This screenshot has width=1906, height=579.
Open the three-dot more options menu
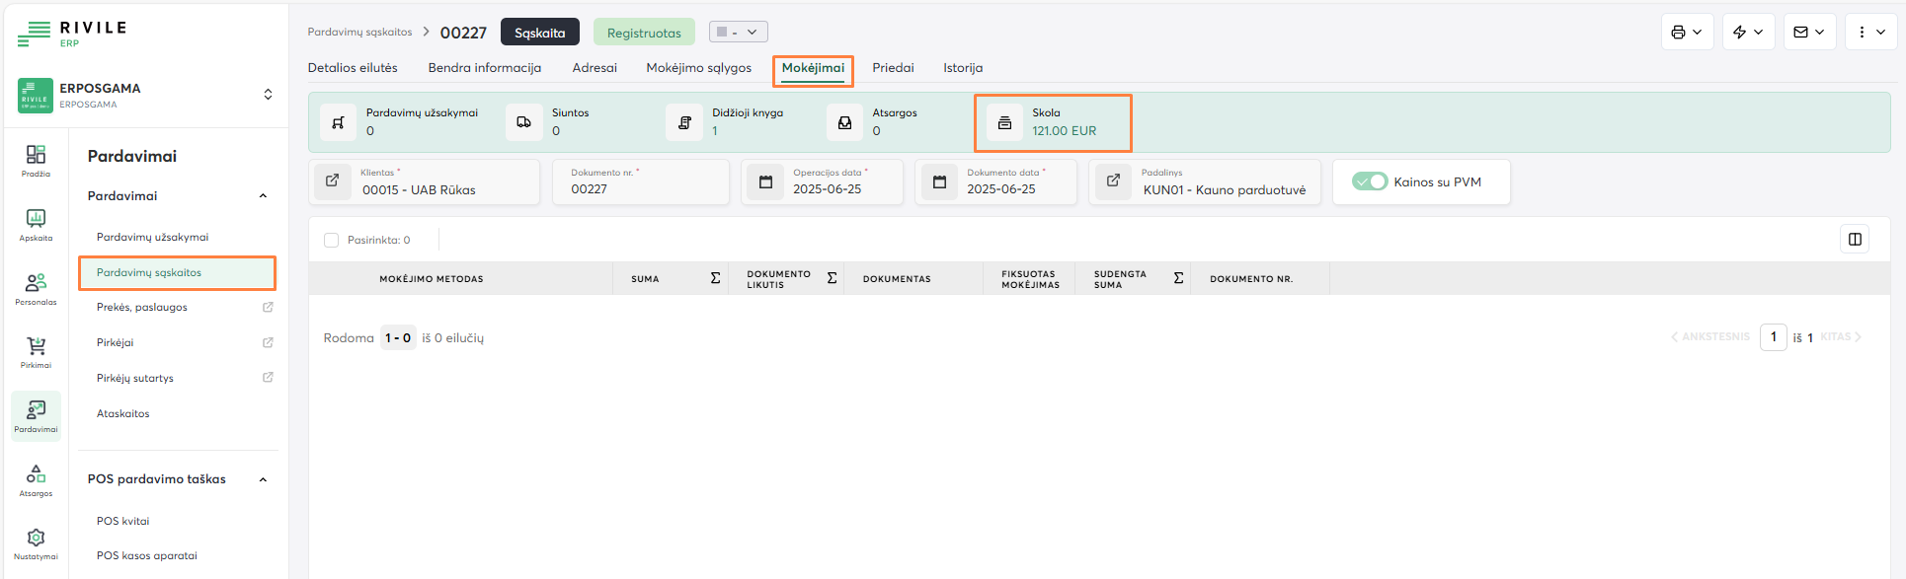[1870, 33]
